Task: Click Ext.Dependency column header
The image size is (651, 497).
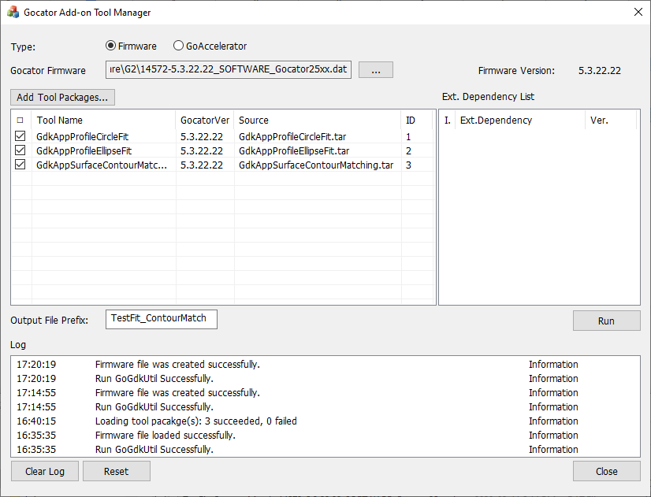Action: [x=520, y=121]
